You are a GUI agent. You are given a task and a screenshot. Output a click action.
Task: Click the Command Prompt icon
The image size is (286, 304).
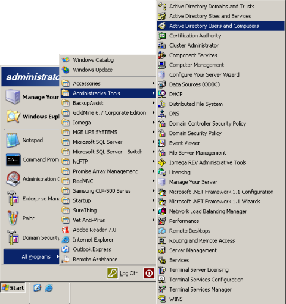[13, 159]
